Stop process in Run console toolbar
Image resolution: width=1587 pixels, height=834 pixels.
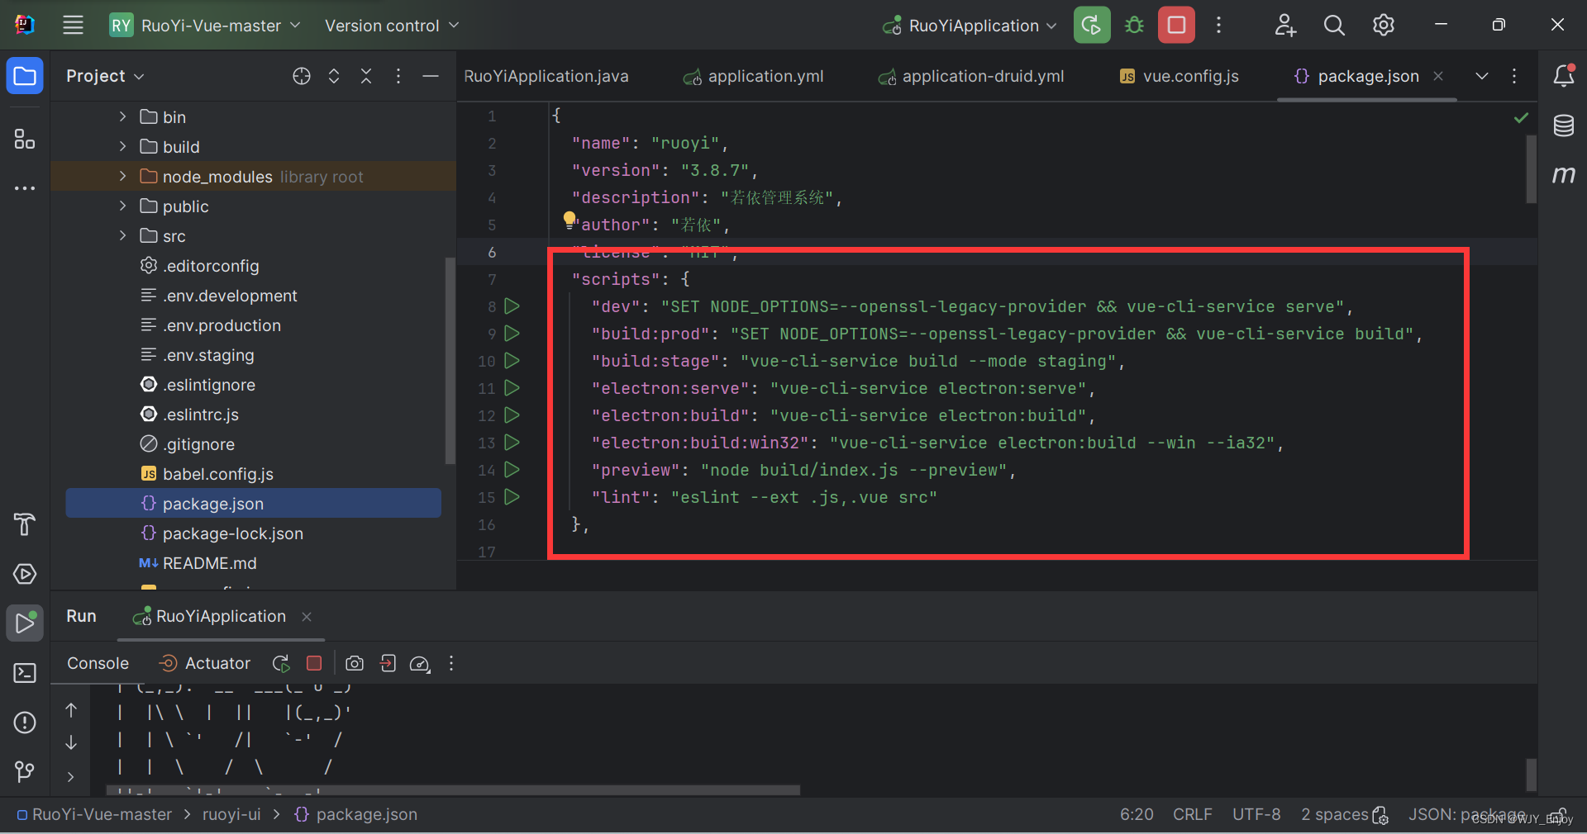point(314,663)
